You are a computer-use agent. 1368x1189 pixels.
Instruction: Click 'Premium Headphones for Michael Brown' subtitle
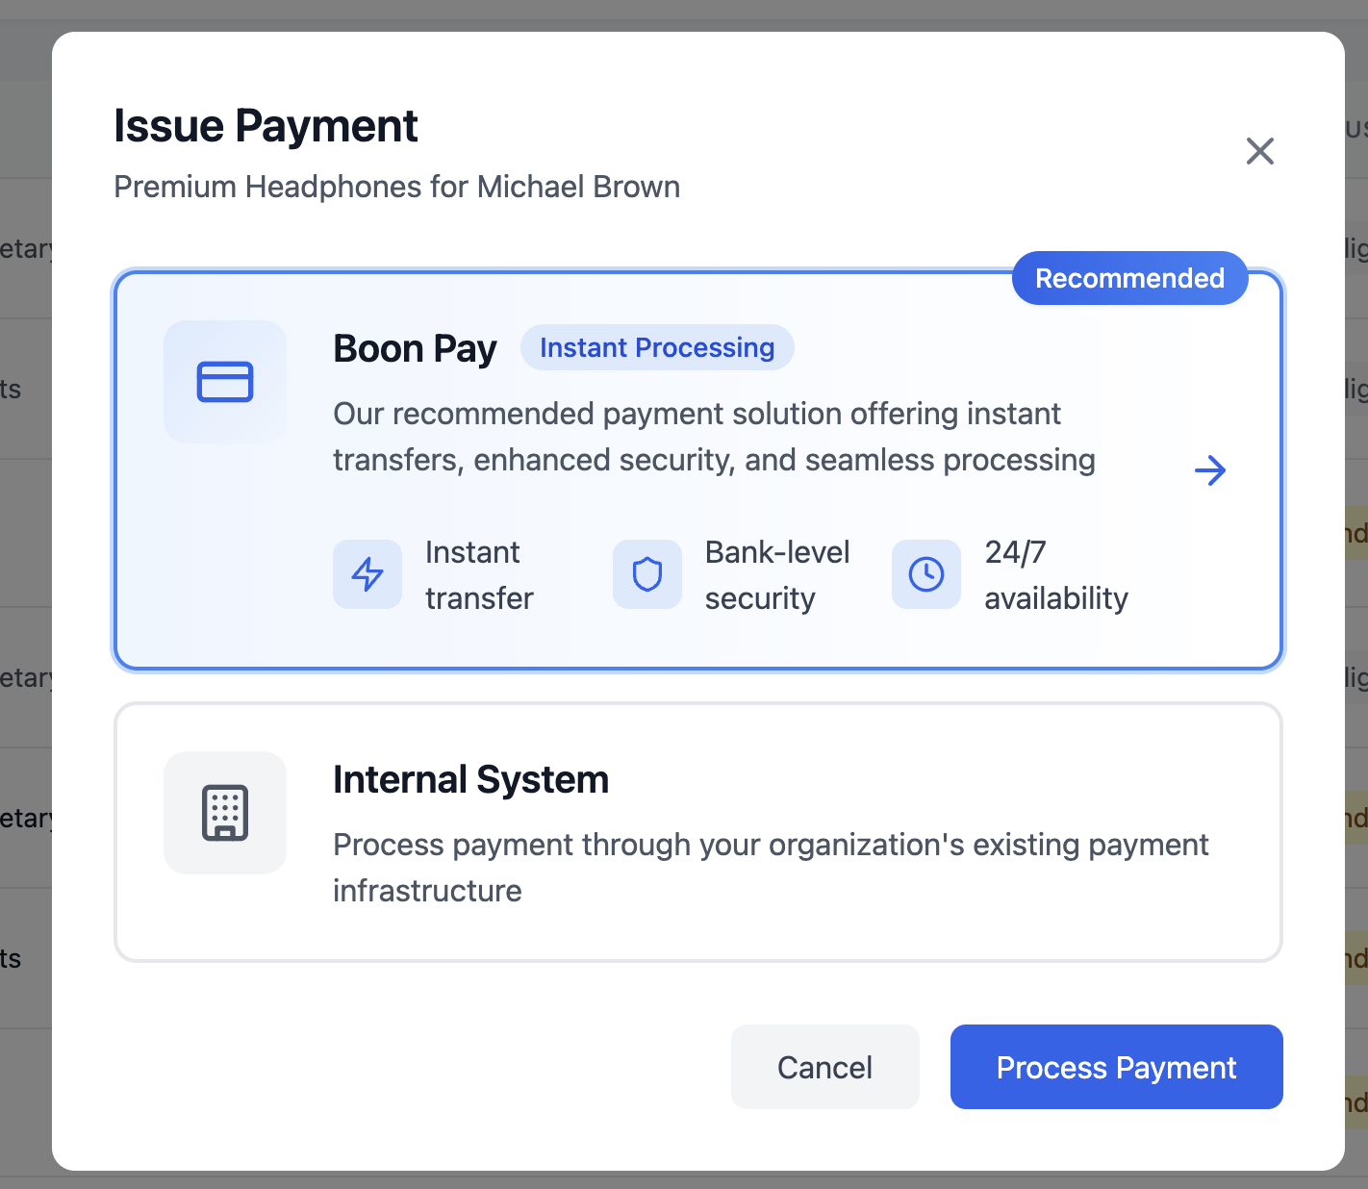396,187
